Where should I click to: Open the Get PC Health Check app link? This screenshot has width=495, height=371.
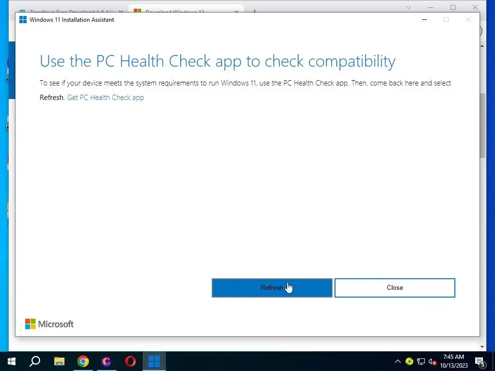(x=105, y=98)
